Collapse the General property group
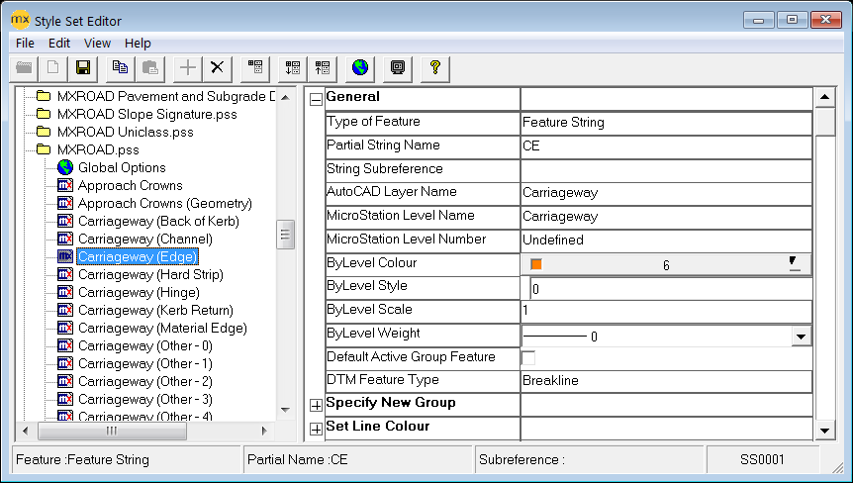The image size is (853, 483). [x=316, y=100]
